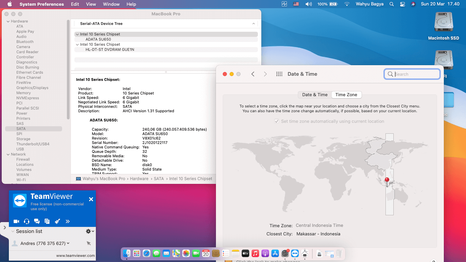Launch Safari from the Dock
Image resolution: width=466 pixels, height=262 pixels.
click(147, 253)
